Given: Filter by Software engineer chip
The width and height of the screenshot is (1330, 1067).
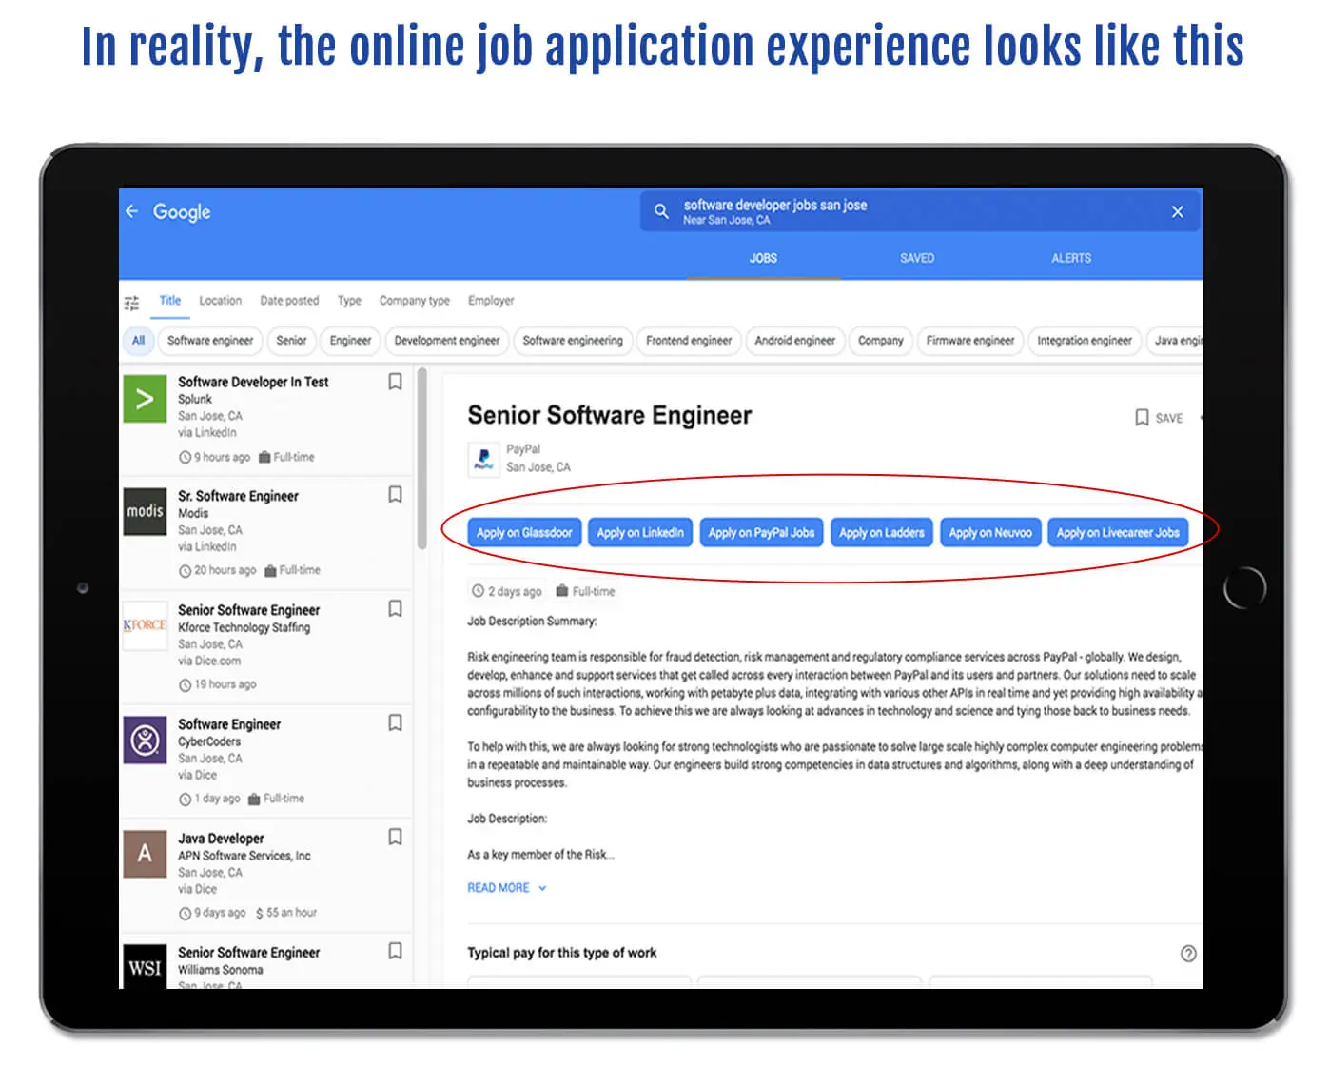Looking at the screenshot, I should pos(210,341).
